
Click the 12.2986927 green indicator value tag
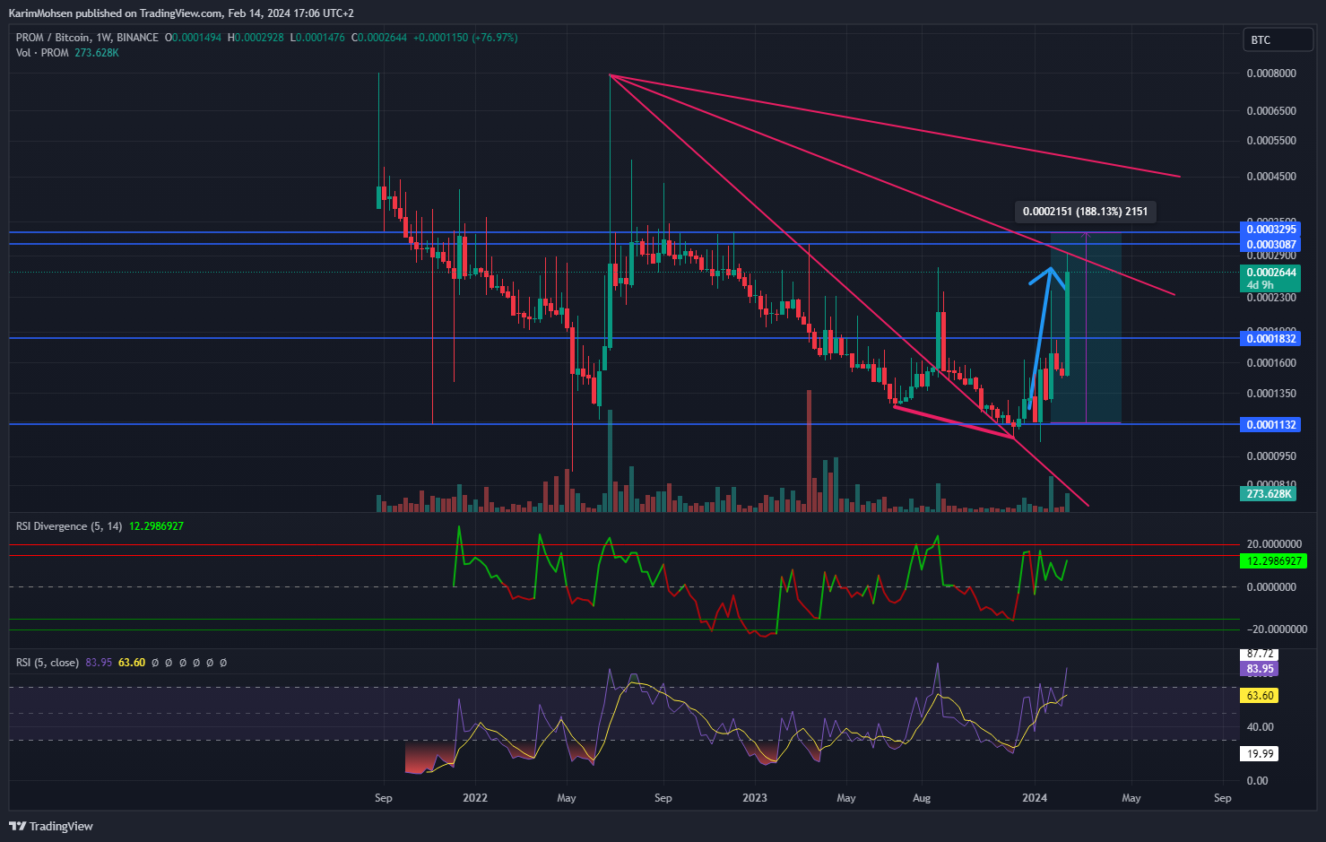[x=1274, y=561]
